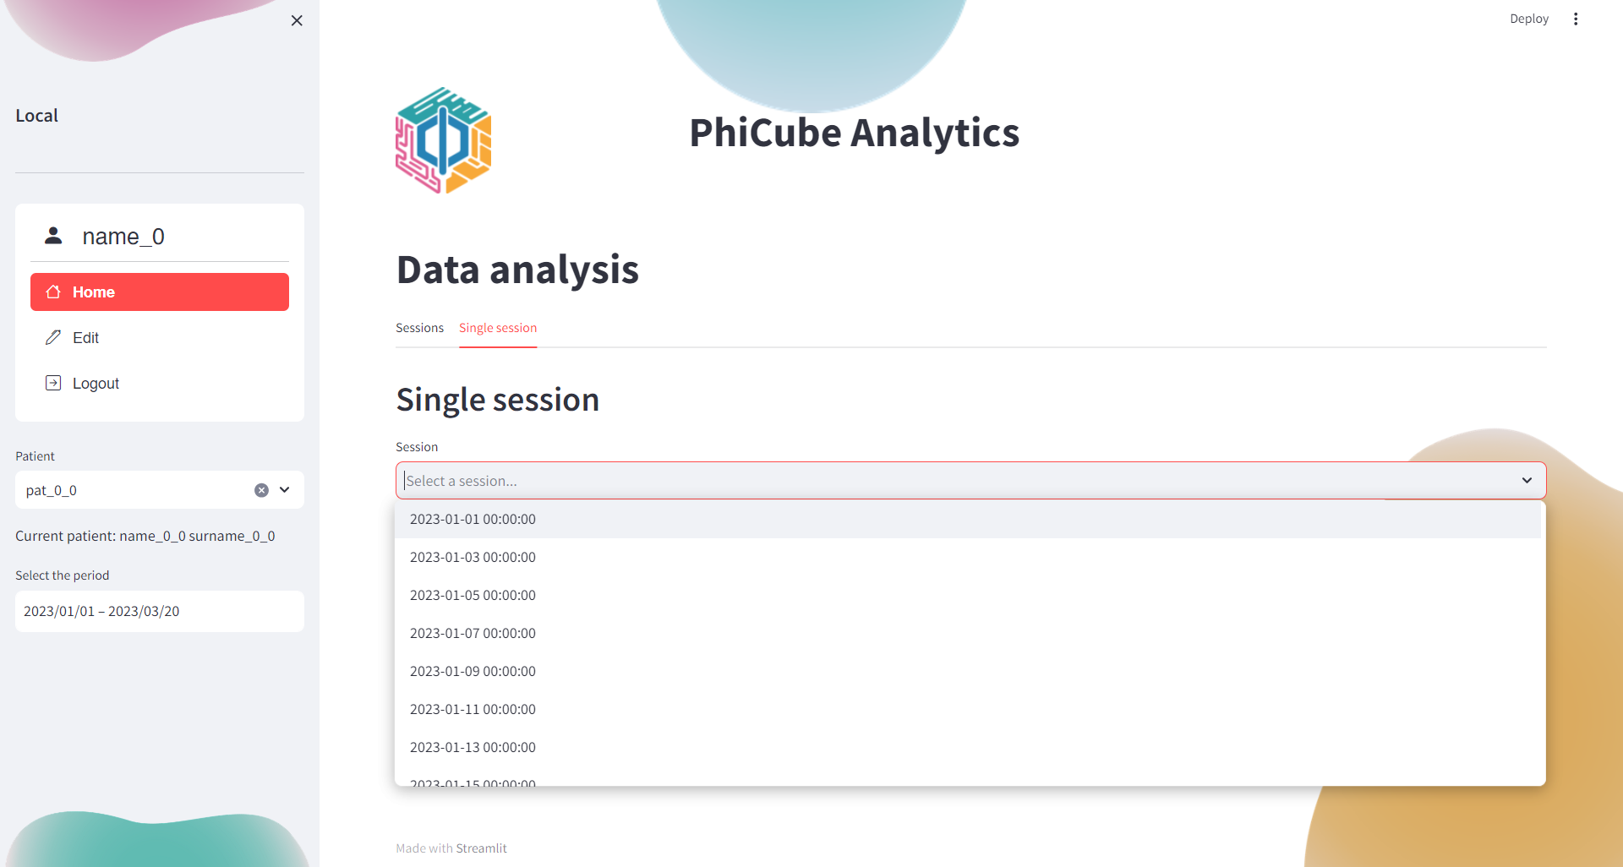
Task: Click the Deploy button
Action: point(1528,19)
